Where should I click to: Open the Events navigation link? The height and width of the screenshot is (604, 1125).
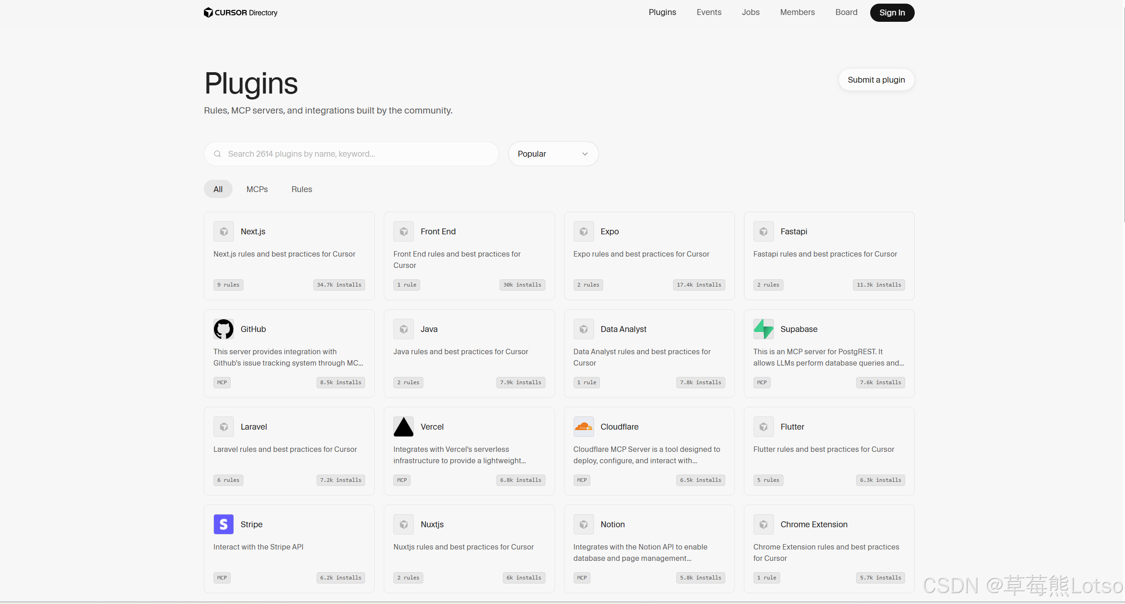tap(709, 12)
